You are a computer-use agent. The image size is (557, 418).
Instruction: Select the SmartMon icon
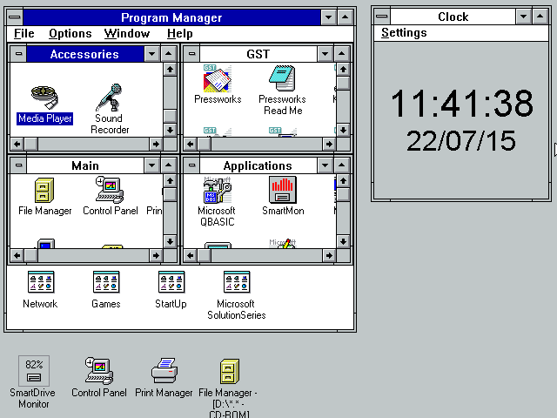pos(282,190)
